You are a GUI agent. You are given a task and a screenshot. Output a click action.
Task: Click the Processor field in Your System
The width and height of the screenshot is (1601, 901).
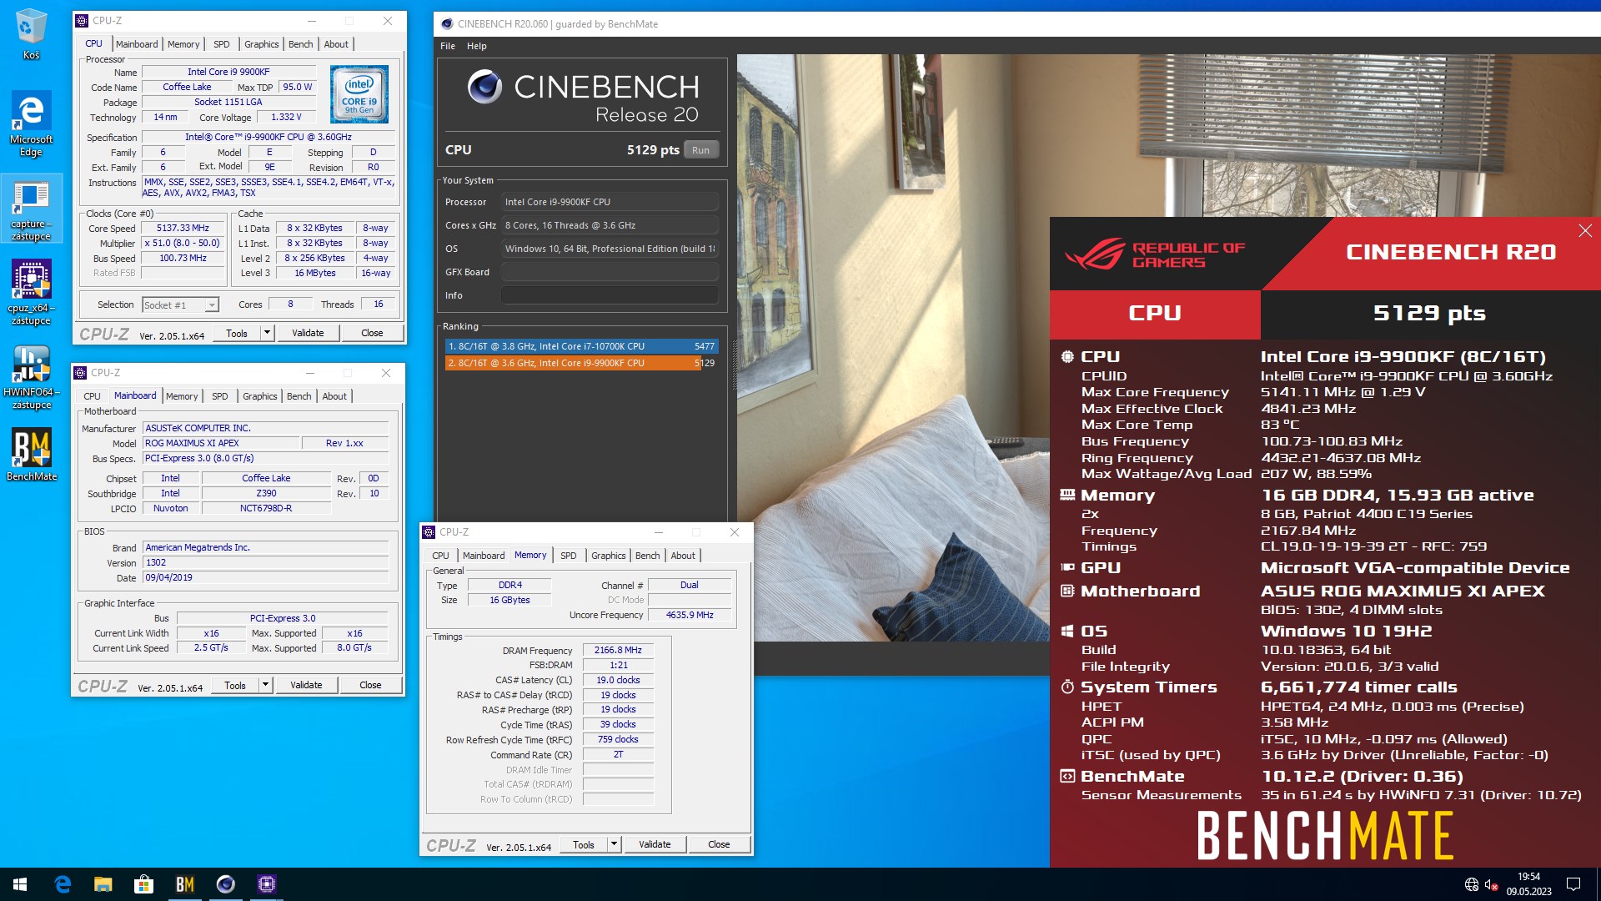click(610, 202)
